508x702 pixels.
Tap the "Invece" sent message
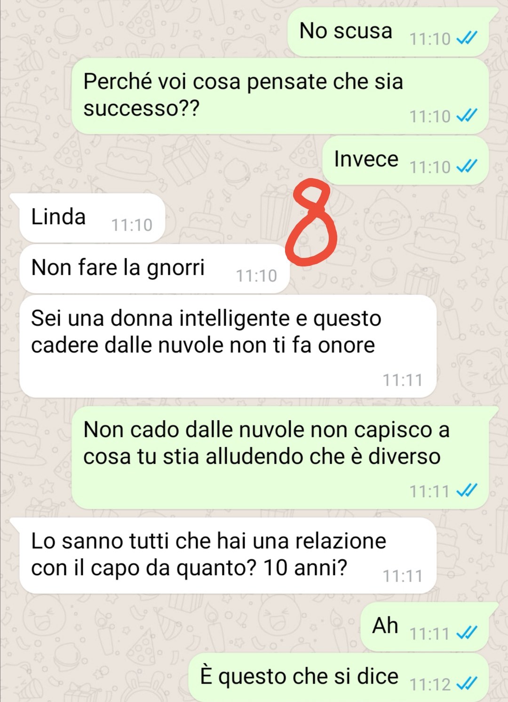(x=405, y=160)
